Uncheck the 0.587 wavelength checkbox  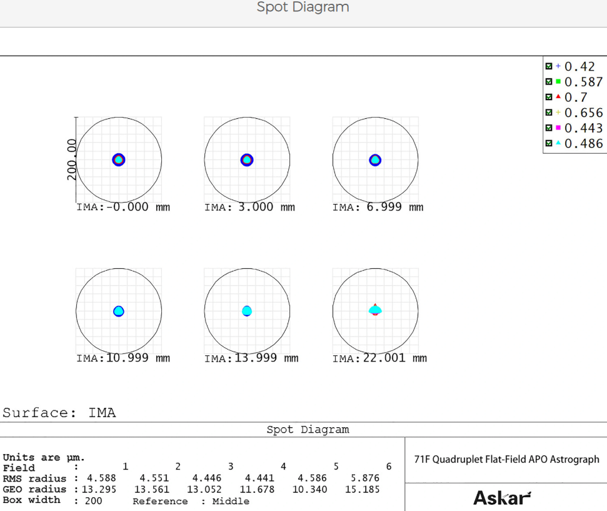tap(549, 82)
